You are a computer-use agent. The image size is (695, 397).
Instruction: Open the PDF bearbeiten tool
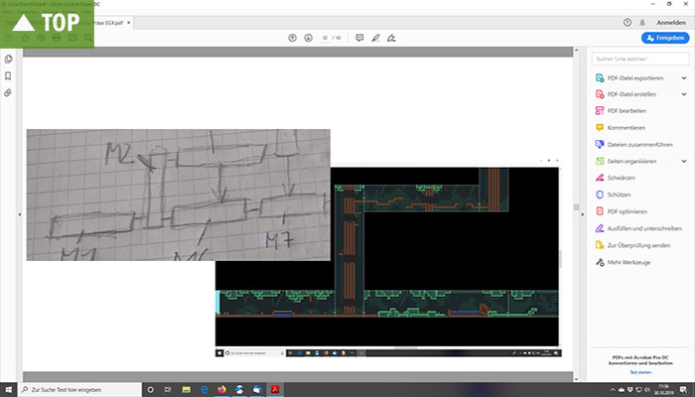[x=627, y=111]
